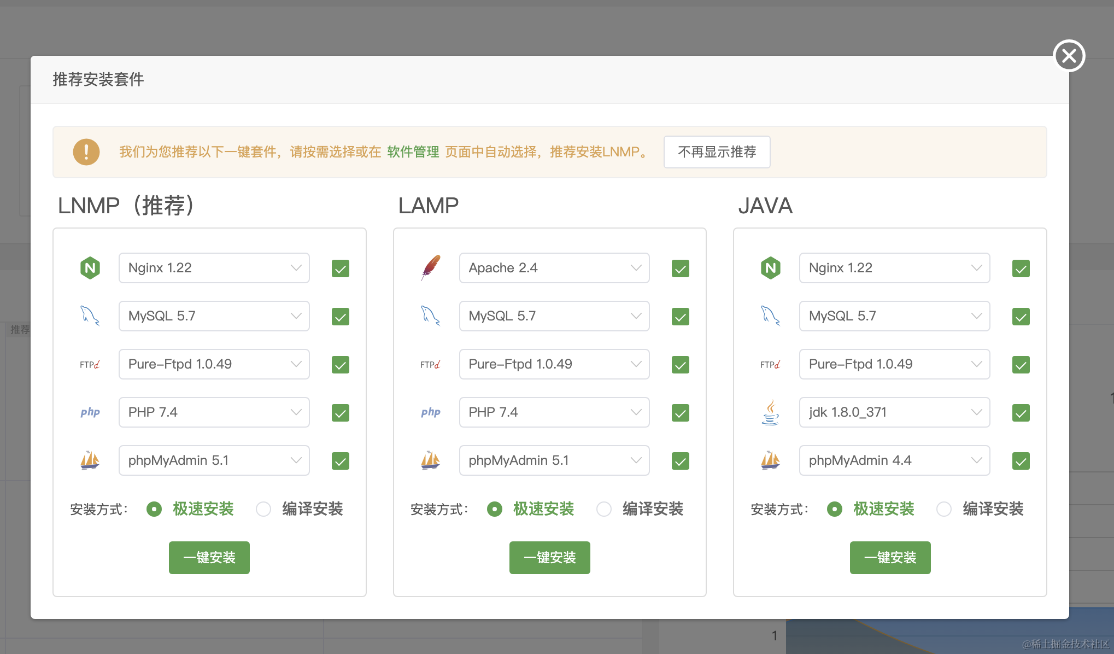Select 极速安装 radio in JAVA column
This screenshot has height=654, width=1114.
click(835, 509)
